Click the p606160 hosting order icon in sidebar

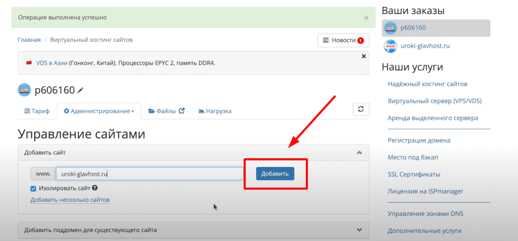pyautogui.click(x=390, y=28)
